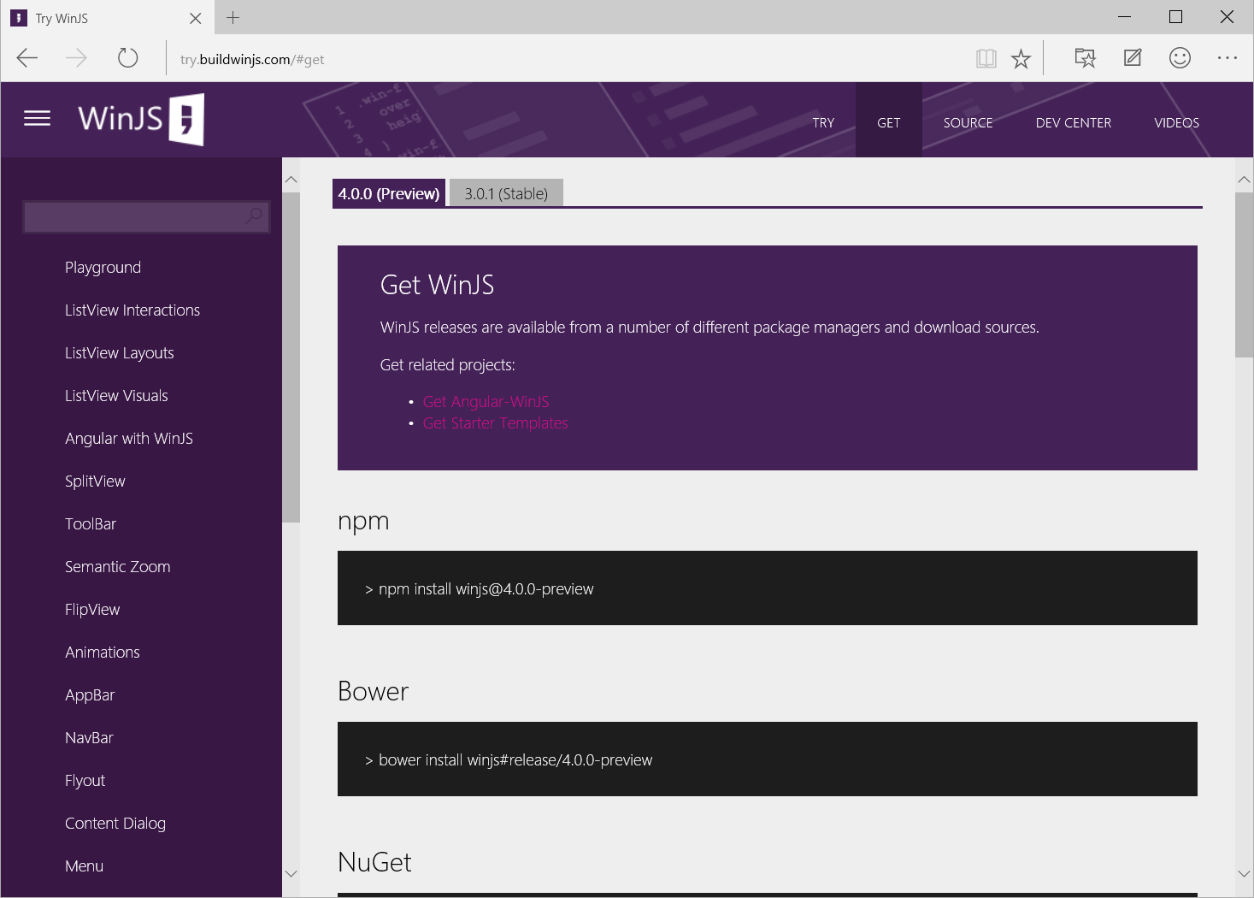Click the Bower section heading
This screenshot has height=898, width=1254.
click(x=374, y=691)
